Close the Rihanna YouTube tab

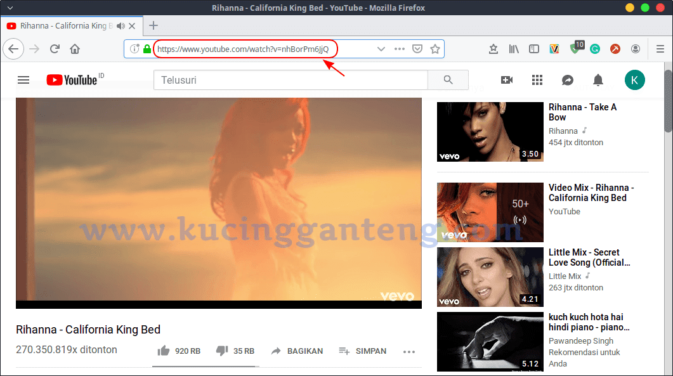click(132, 26)
